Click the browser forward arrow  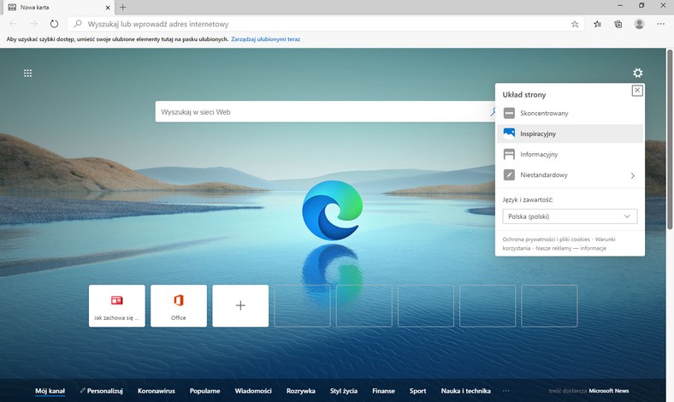click(33, 24)
